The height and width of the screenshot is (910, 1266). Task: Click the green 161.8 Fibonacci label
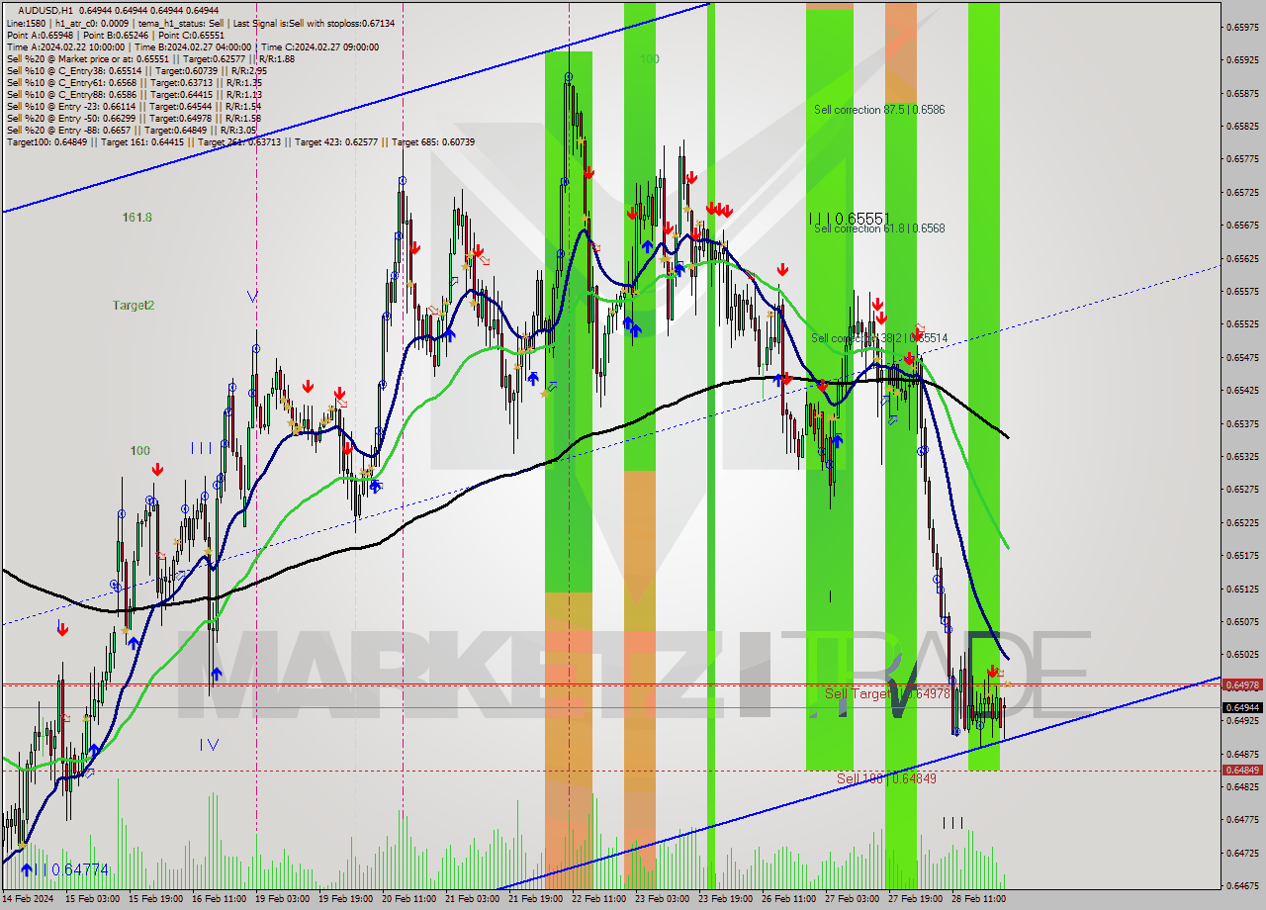click(x=137, y=217)
